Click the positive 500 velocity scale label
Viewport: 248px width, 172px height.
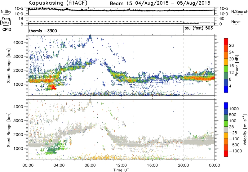tap(233, 115)
